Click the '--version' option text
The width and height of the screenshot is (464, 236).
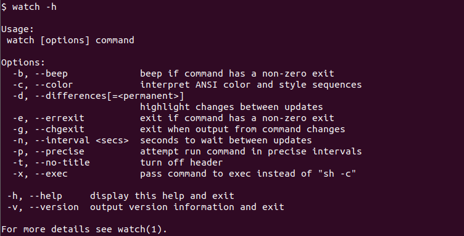[54, 207]
